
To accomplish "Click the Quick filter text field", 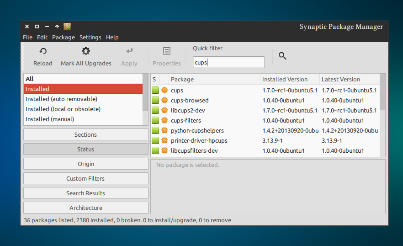I will (x=229, y=62).
